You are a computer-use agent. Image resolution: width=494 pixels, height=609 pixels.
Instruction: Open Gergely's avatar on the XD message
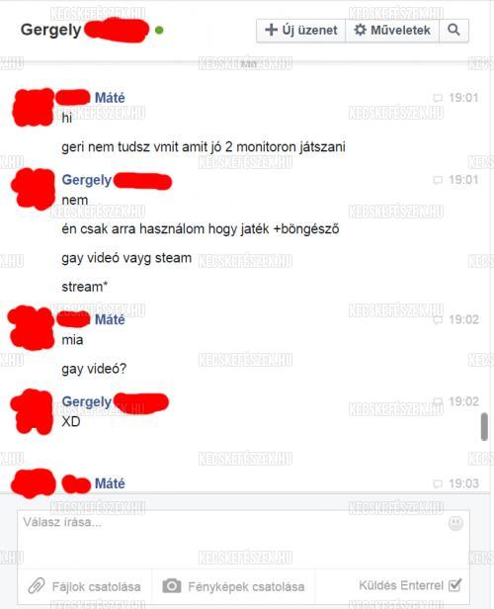pos(32,412)
